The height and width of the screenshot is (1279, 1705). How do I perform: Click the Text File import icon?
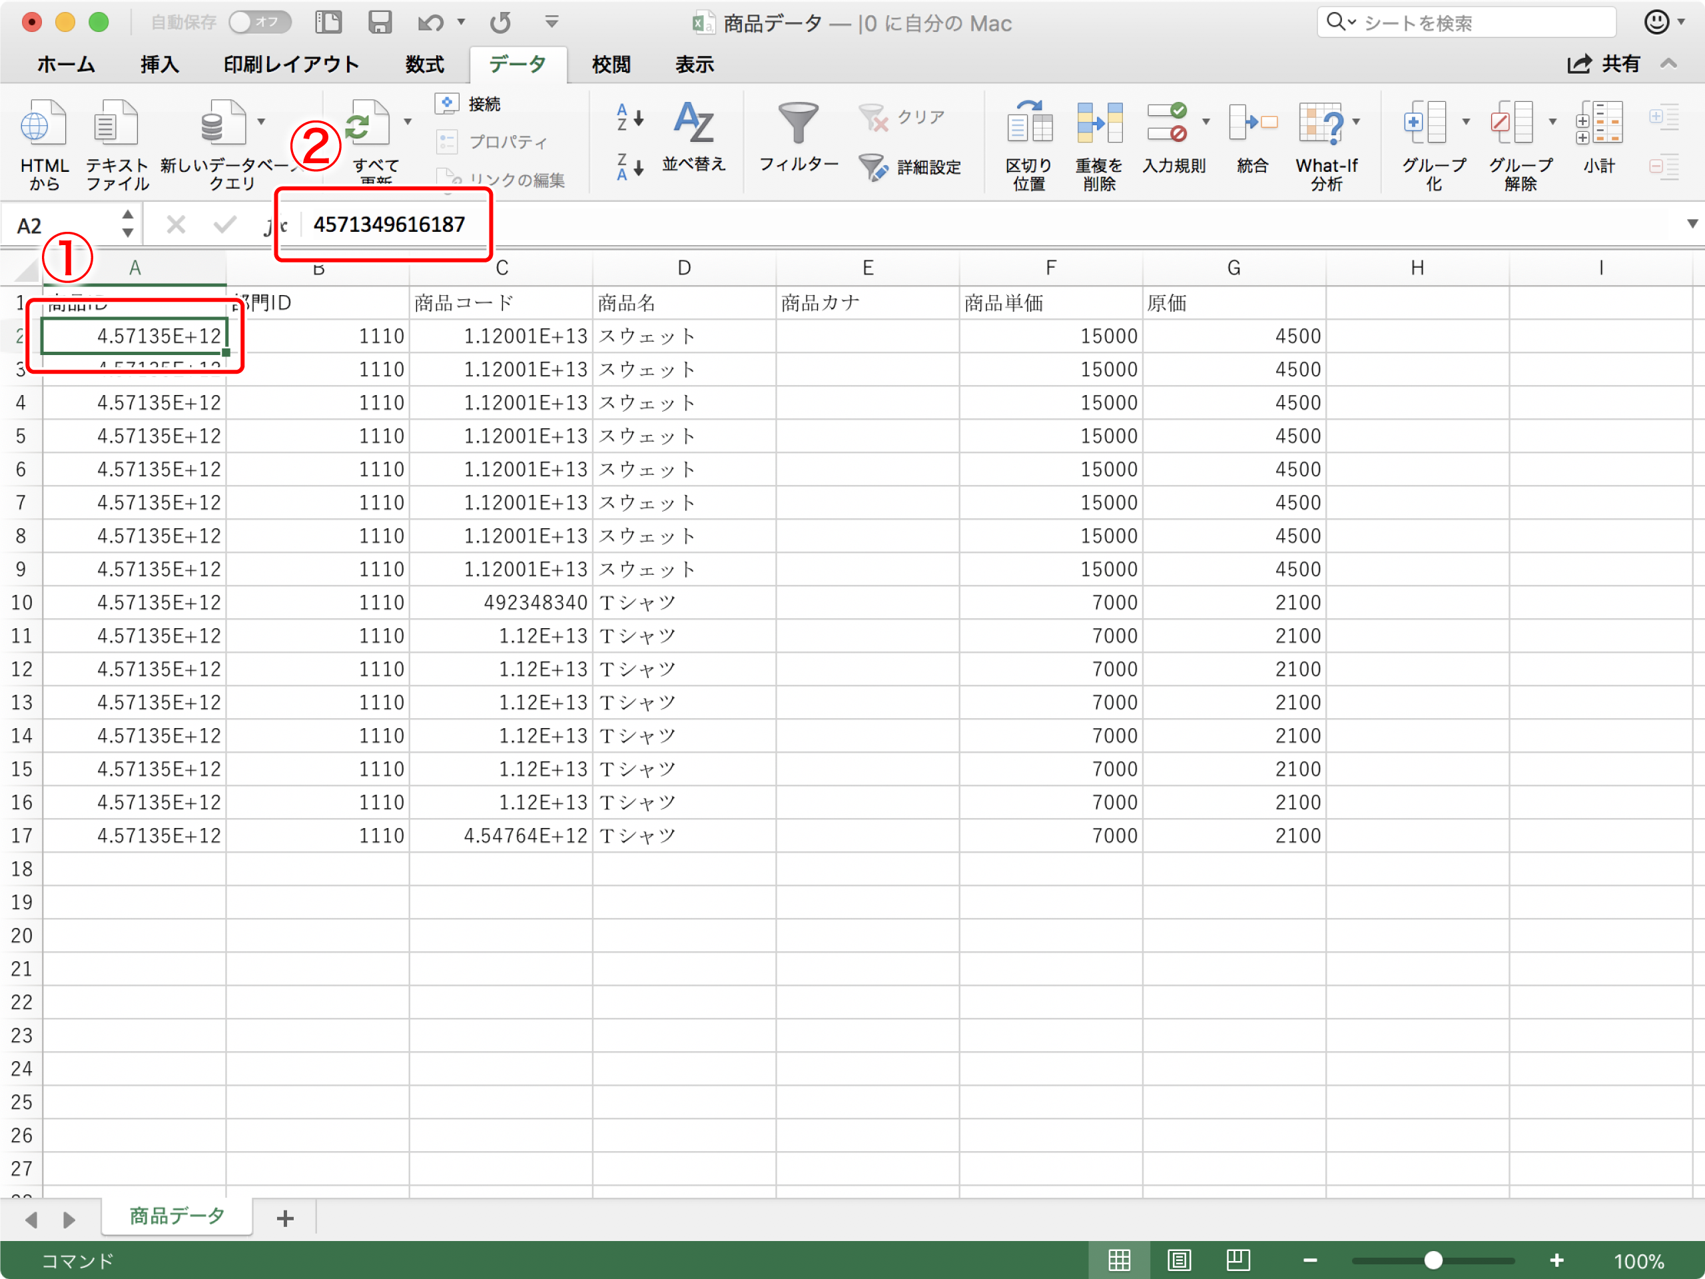pos(116,125)
